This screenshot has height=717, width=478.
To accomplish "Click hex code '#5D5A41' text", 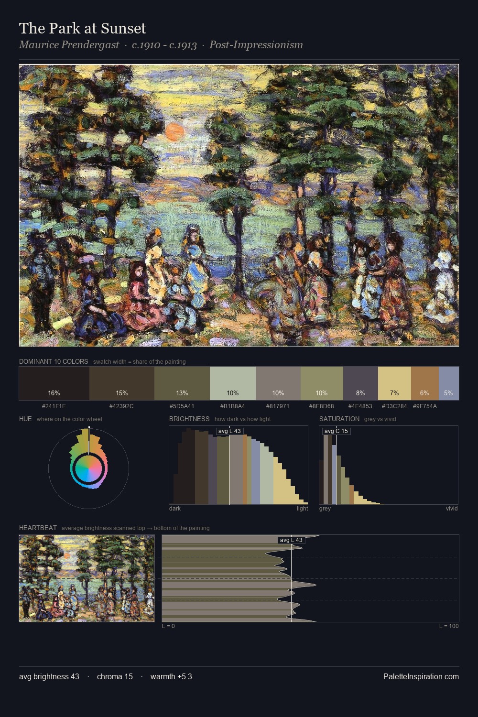I will (x=182, y=406).
